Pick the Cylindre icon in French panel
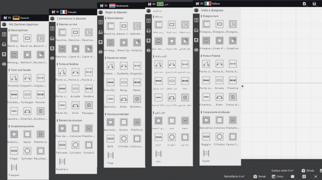This screenshot has width=322, height=180. coord(75,145)
